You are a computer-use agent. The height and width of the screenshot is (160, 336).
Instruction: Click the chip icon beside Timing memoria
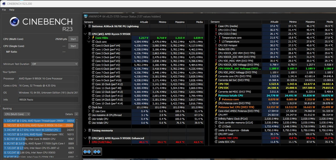pos(90,130)
